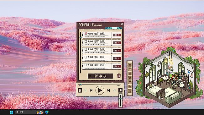Launch Microsoft Edge from taskbar
The image size is (204, 115).
47,112
